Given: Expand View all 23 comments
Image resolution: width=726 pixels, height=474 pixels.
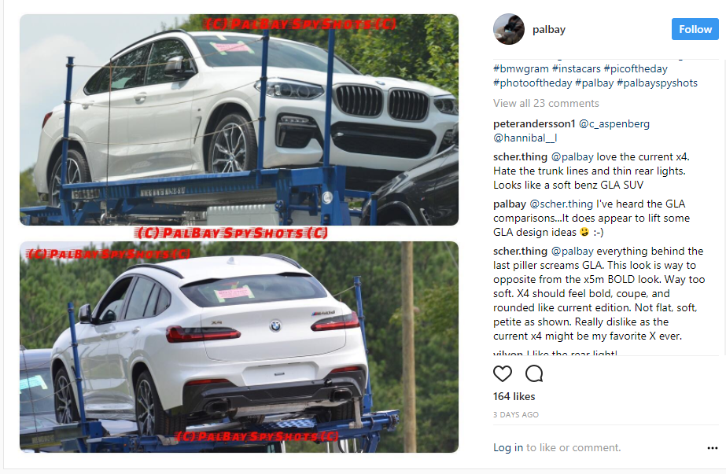Looking at the screenshot, I should coord(546,103).
